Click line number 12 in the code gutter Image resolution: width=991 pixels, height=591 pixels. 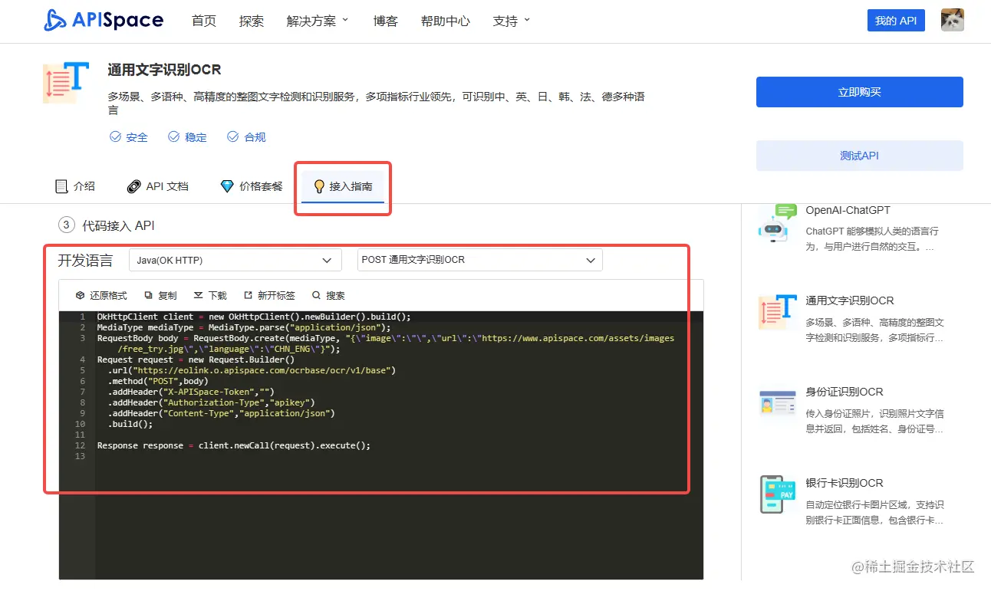click(81, 445)
